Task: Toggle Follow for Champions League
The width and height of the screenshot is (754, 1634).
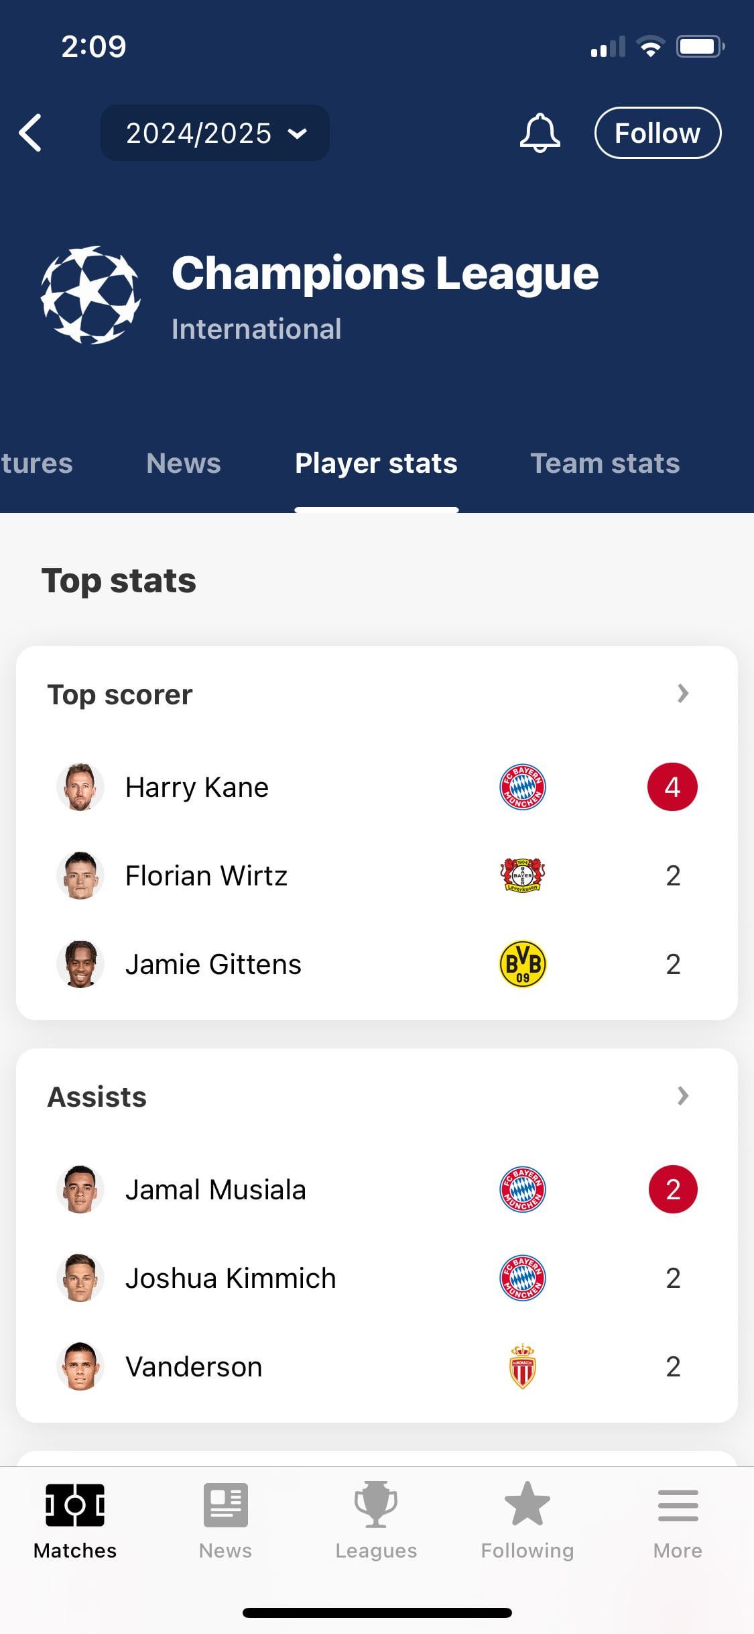Action: tap(657, 133)
